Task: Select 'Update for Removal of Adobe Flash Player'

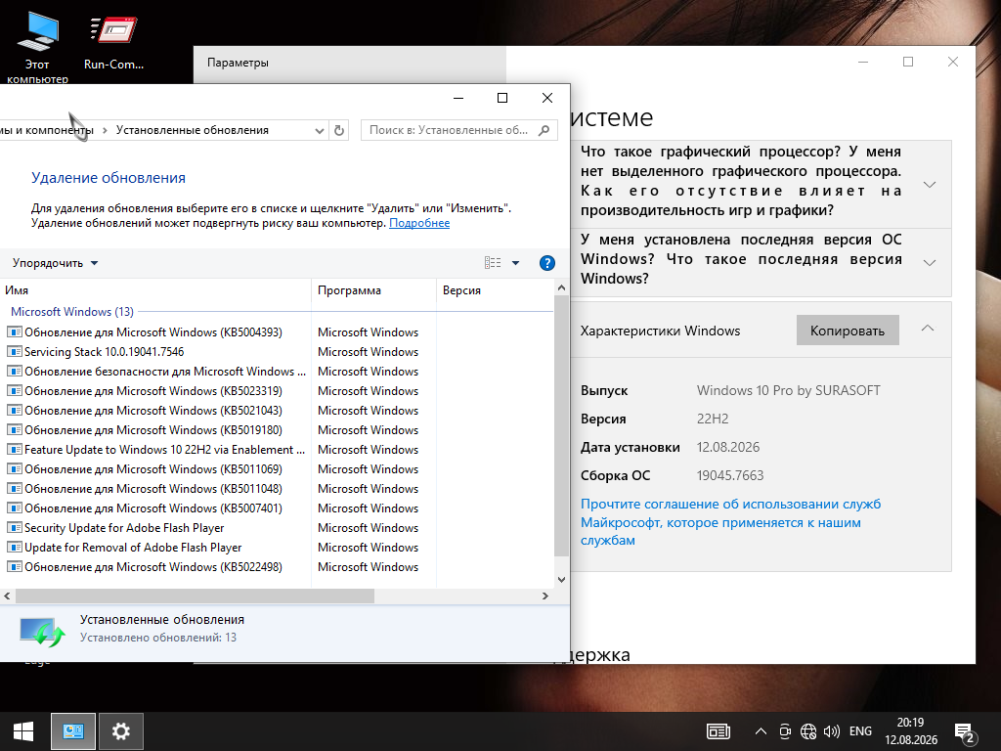Action: click(x=133, y=548)
